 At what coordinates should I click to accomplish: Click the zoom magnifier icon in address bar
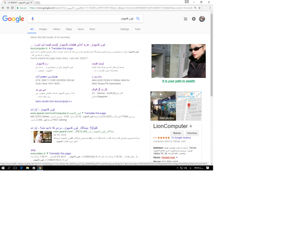pyautogui.click(x=195, y=8)
